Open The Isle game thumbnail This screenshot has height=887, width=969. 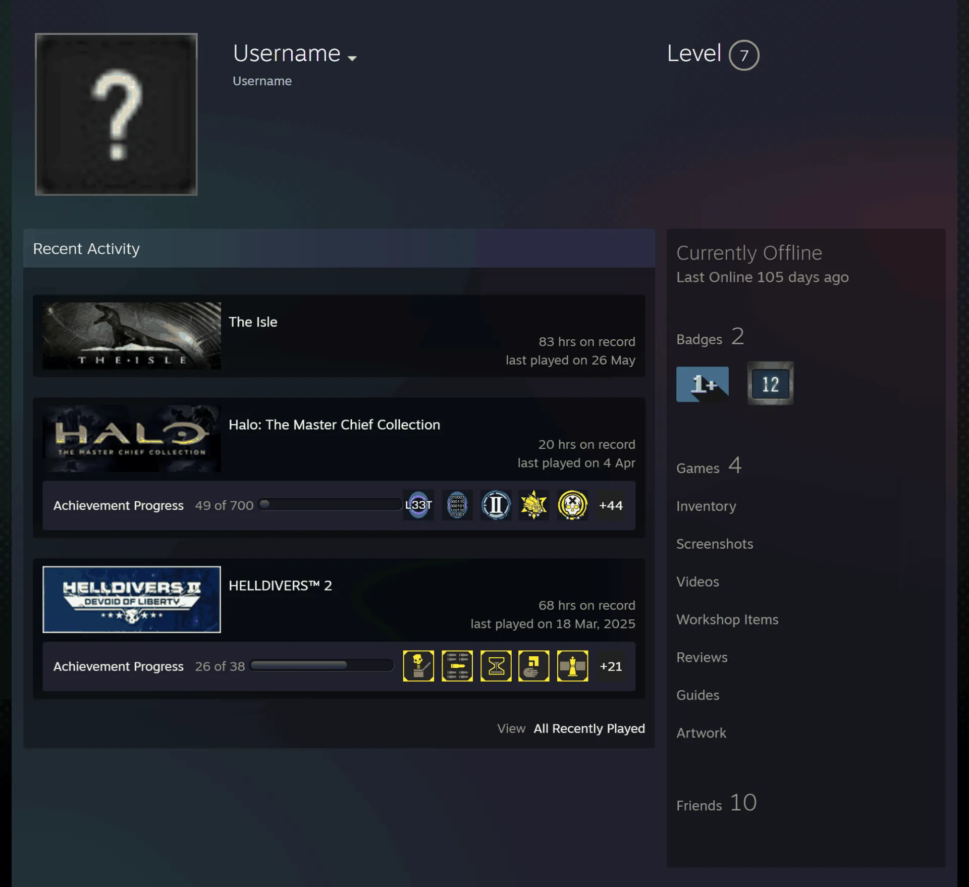click(132, 336)
